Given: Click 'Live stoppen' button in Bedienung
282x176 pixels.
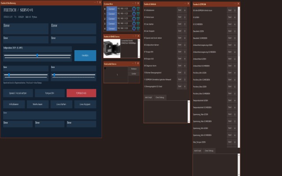Looking at the screenshot, I should [x=85, y=104].
